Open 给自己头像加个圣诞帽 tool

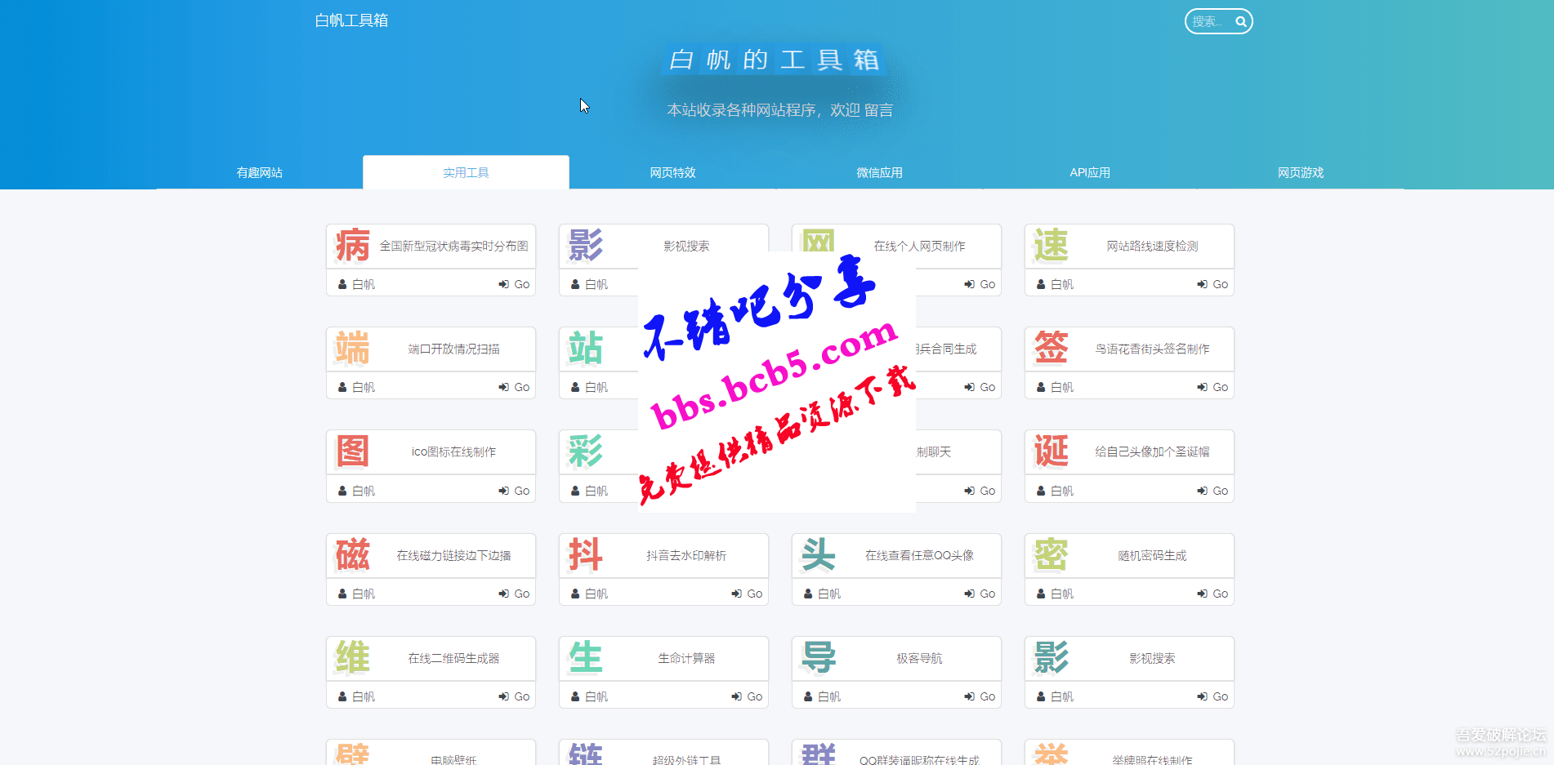pyautogui.click(x=1152, y=451)
